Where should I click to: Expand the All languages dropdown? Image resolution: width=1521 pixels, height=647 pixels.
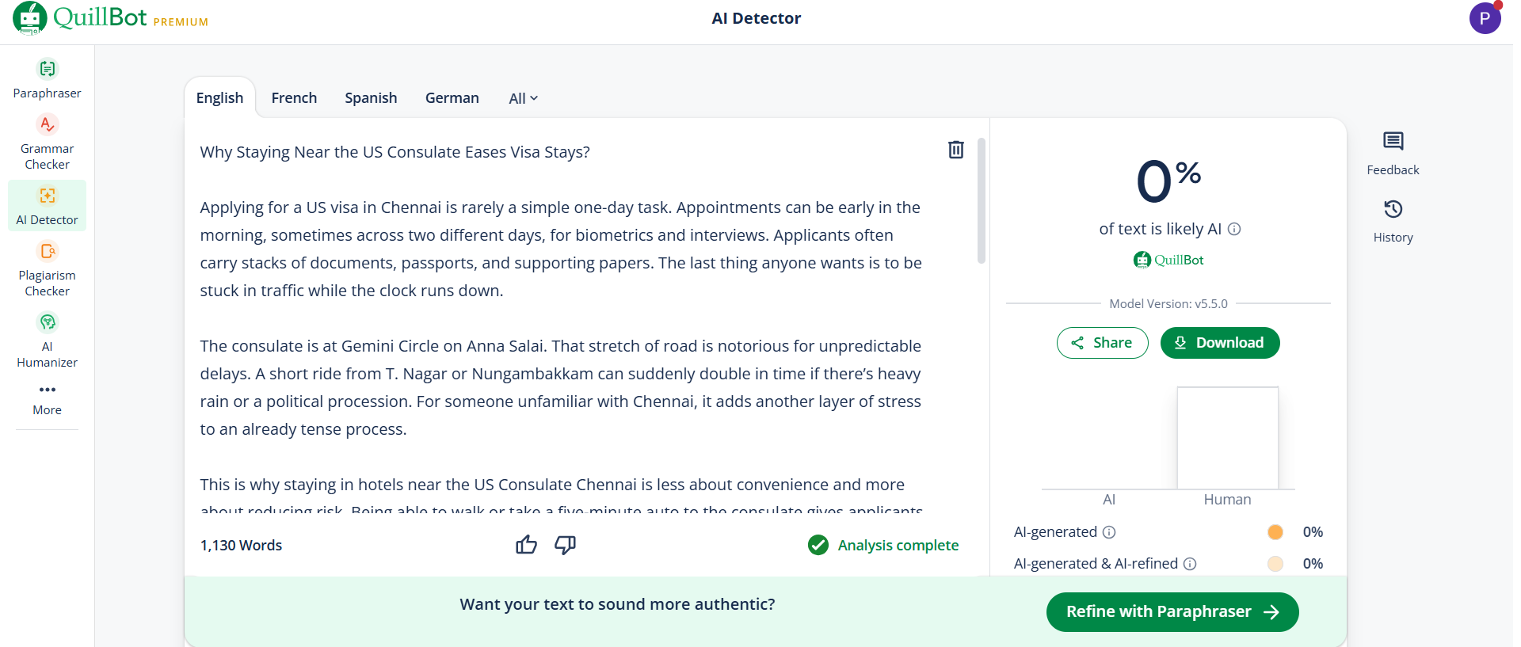523,98
